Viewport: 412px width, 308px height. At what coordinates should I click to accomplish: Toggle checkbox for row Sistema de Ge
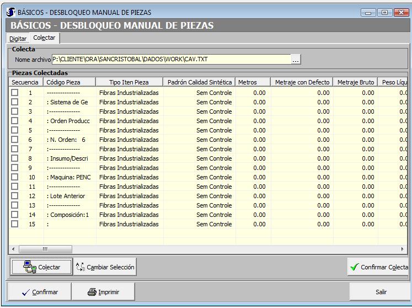(15, 102)
